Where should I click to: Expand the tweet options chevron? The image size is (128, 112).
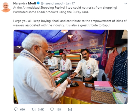(125, 4)
